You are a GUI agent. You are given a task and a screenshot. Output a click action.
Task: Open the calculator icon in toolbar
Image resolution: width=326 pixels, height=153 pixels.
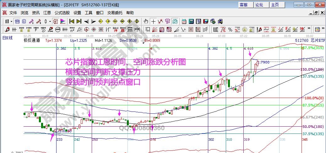click(191, 21)
